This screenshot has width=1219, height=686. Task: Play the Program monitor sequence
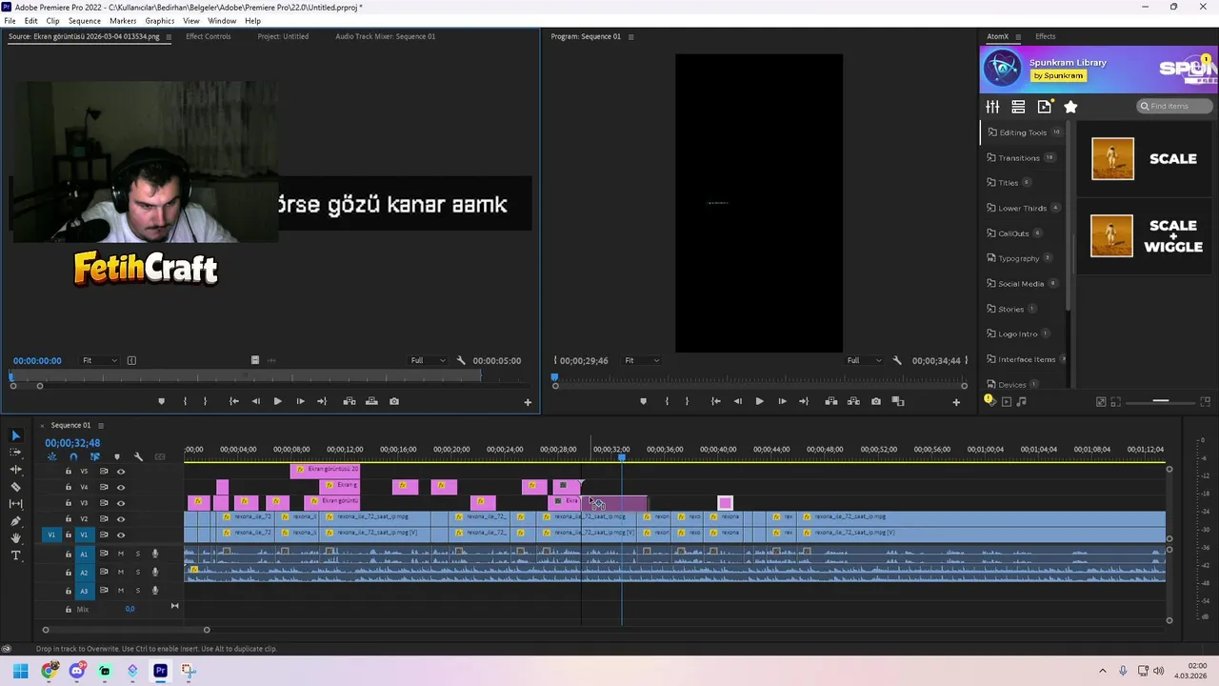[x=759, y=401]
